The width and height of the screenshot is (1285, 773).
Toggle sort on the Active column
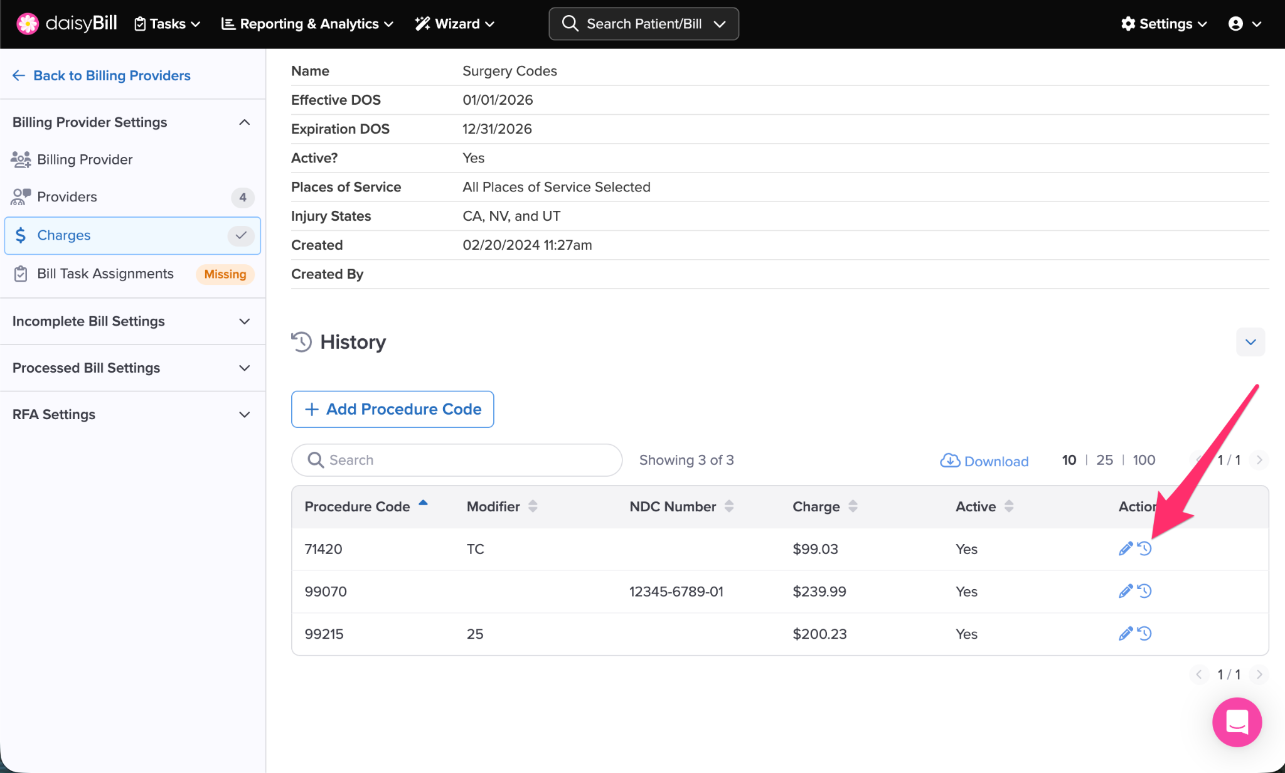pyautogui.click(x=1009, y=506)
